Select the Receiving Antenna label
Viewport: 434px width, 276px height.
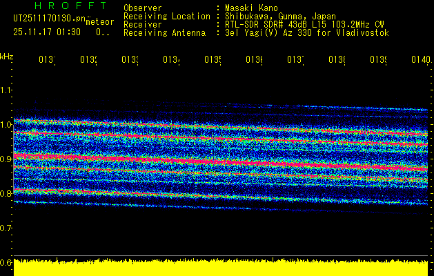pos(164,32)
